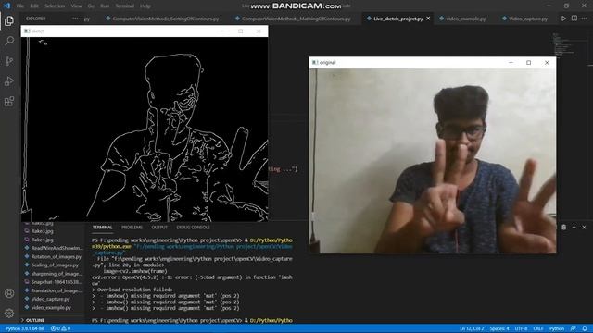
Task: Select the TERMINAL panel tab
Action: (103, 228)
